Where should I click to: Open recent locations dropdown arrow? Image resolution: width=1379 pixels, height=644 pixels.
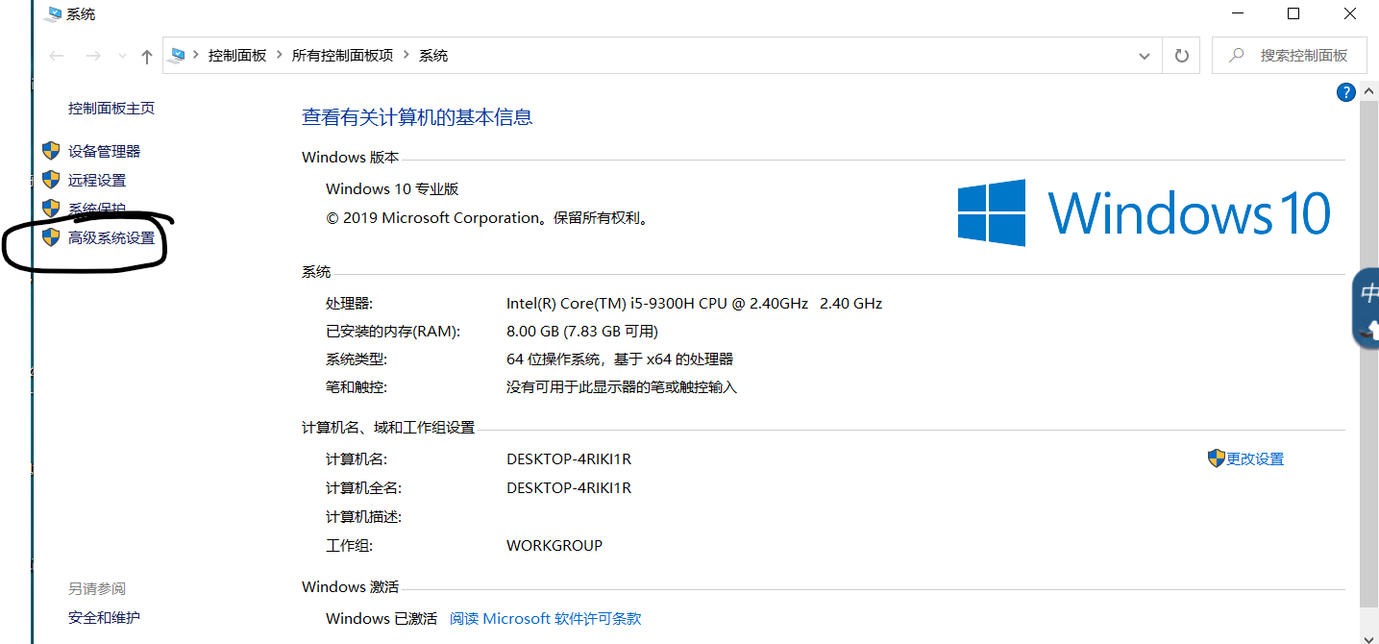(x=122, y=57)
